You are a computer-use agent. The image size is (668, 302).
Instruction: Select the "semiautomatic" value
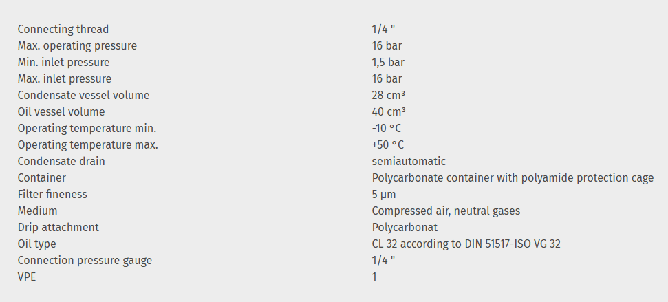[x=409, y=161]
